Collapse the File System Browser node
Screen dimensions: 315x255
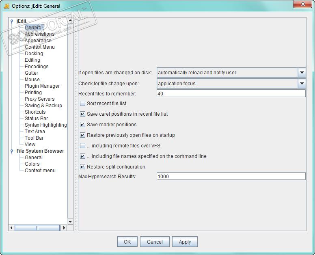12,151
